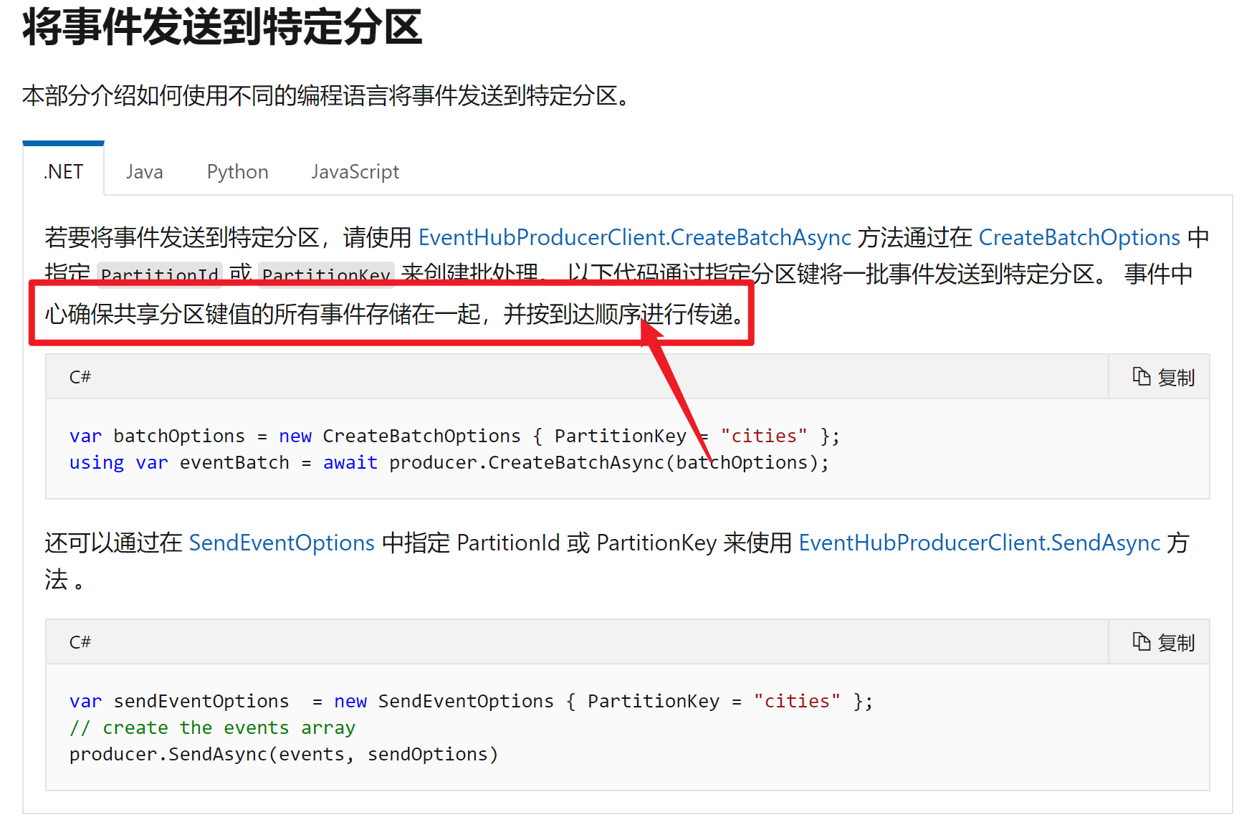Click the inline PartitionId code text
Image resolution: width=1257 pixels, height=840 pixels.
(160, 275)
